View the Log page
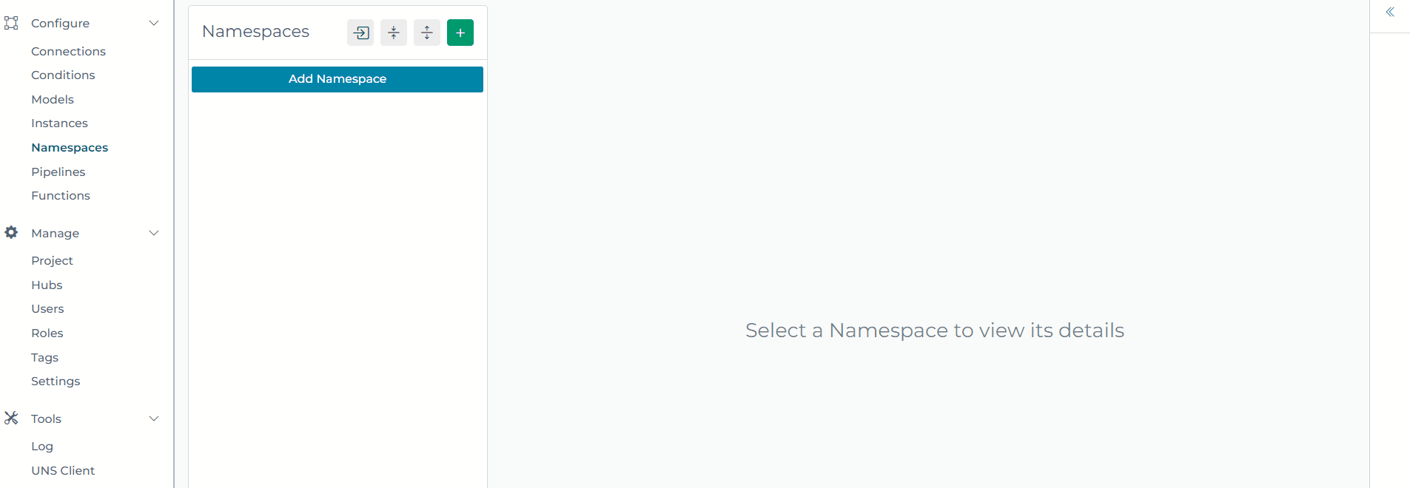The width and height of the screenshot is (1410, 488). [x=41, y=446]
